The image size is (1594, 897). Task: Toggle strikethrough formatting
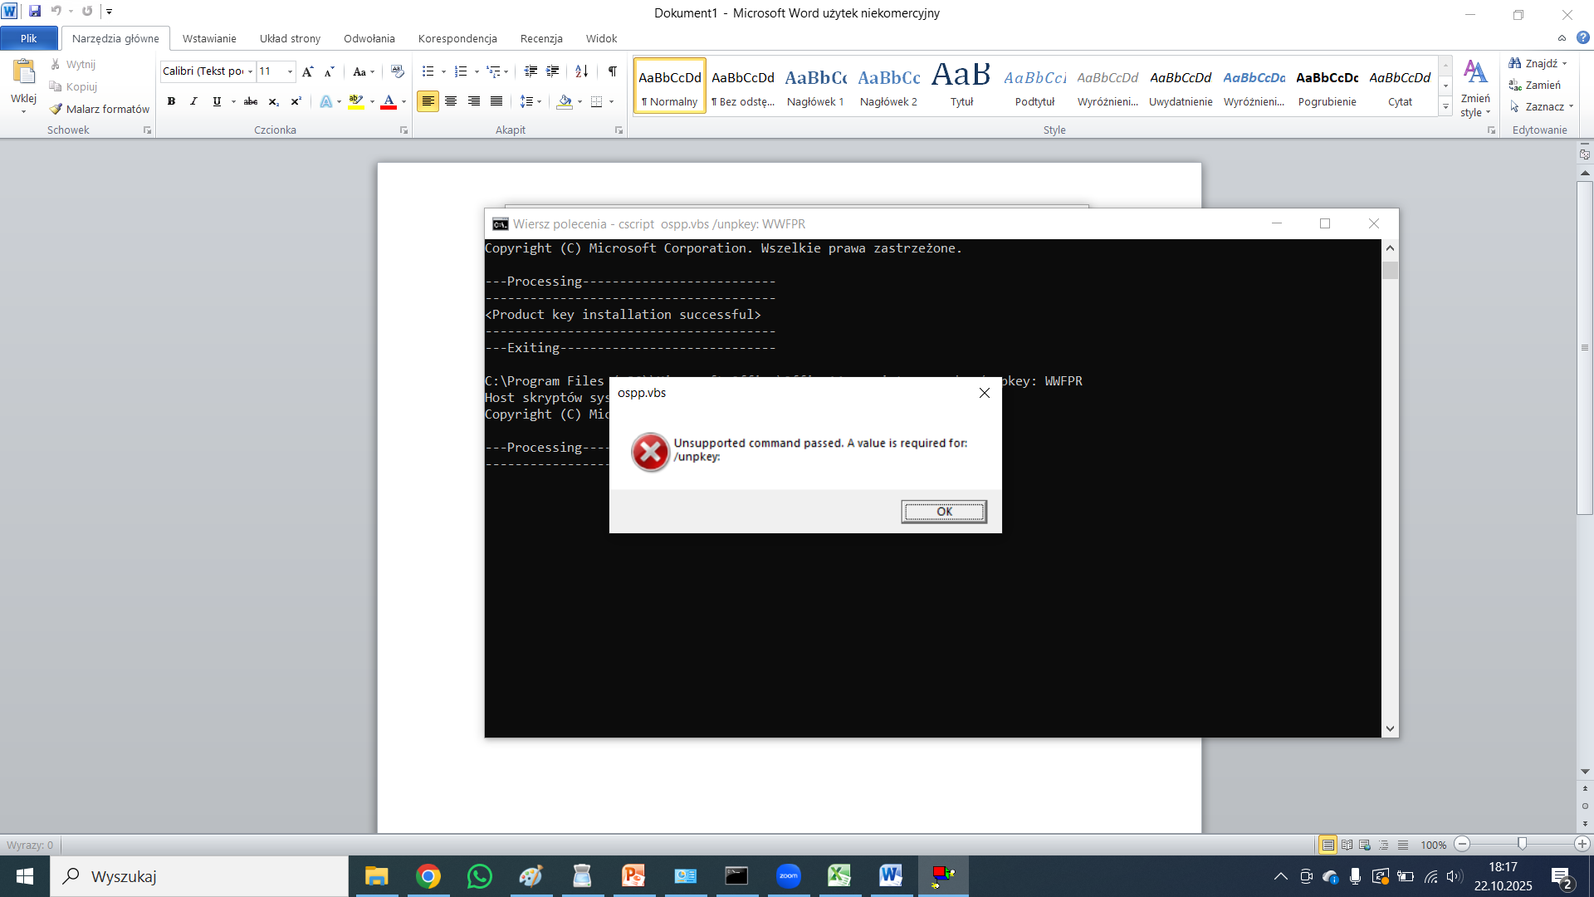click(251, 101)
